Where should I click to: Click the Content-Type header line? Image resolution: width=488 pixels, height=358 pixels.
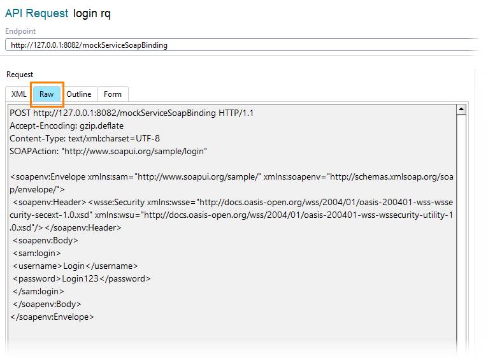(85, 138)
